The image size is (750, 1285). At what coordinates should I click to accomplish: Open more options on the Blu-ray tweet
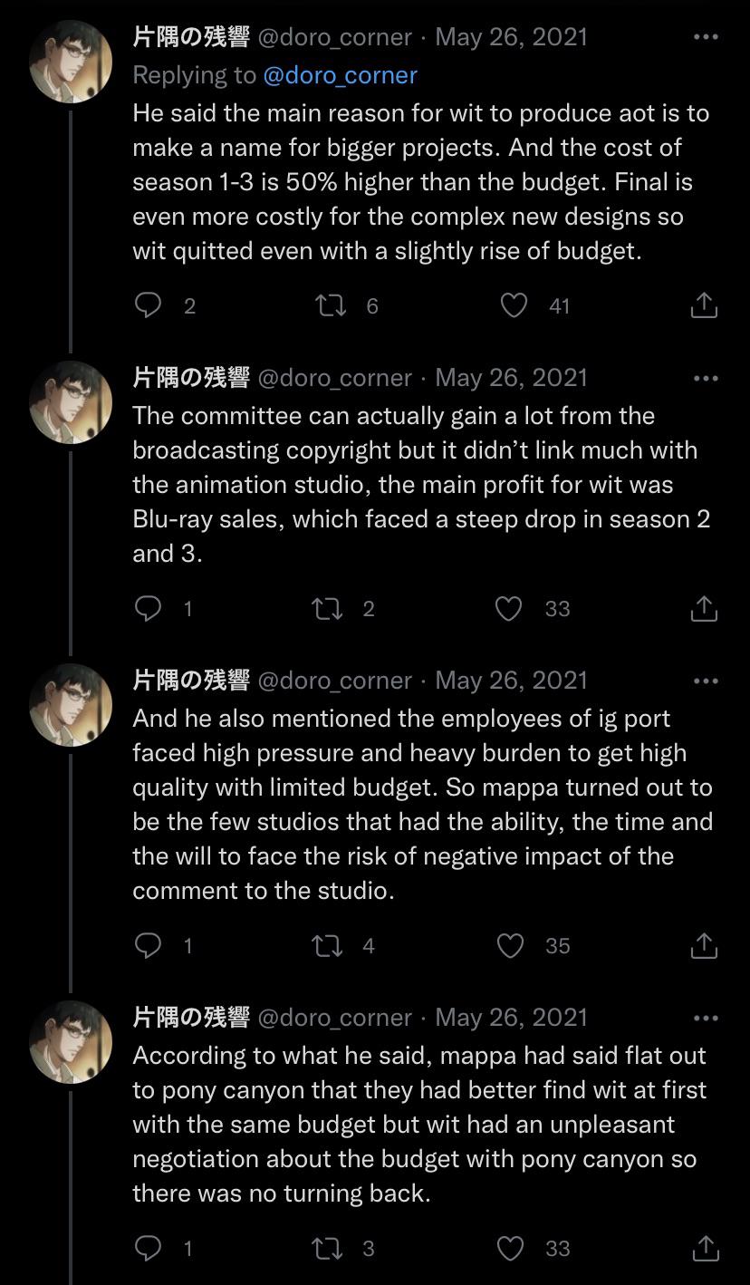pyautogui.click(x=705, y=378)
